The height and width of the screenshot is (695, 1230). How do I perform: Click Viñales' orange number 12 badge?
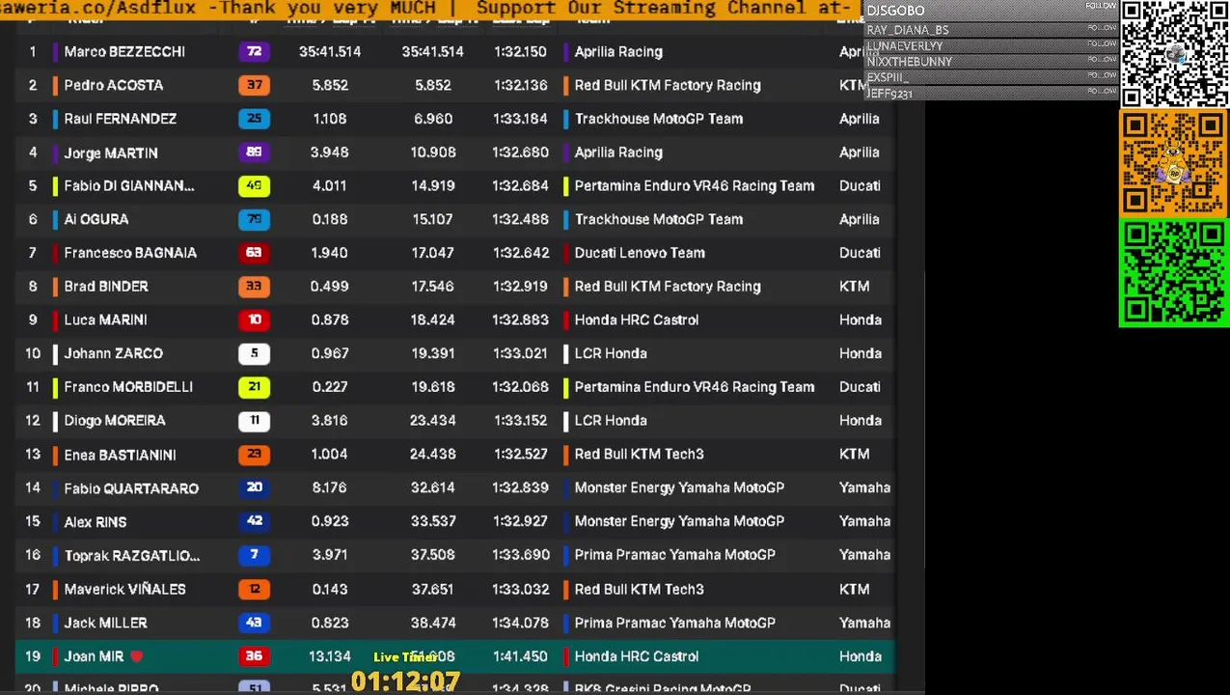(x=254, y=589)
